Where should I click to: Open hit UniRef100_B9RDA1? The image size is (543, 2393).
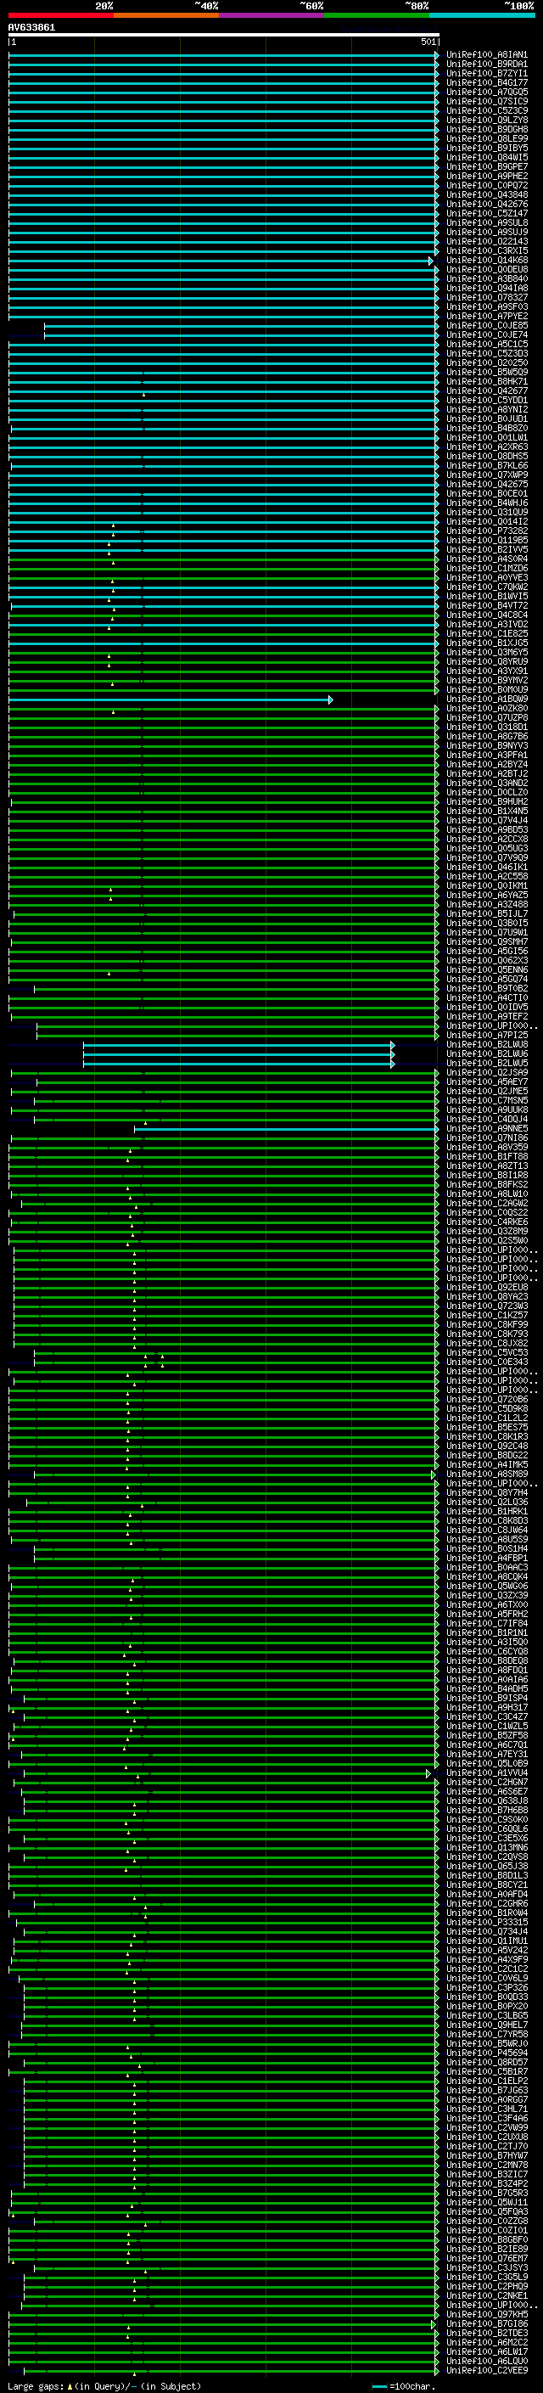486,65
